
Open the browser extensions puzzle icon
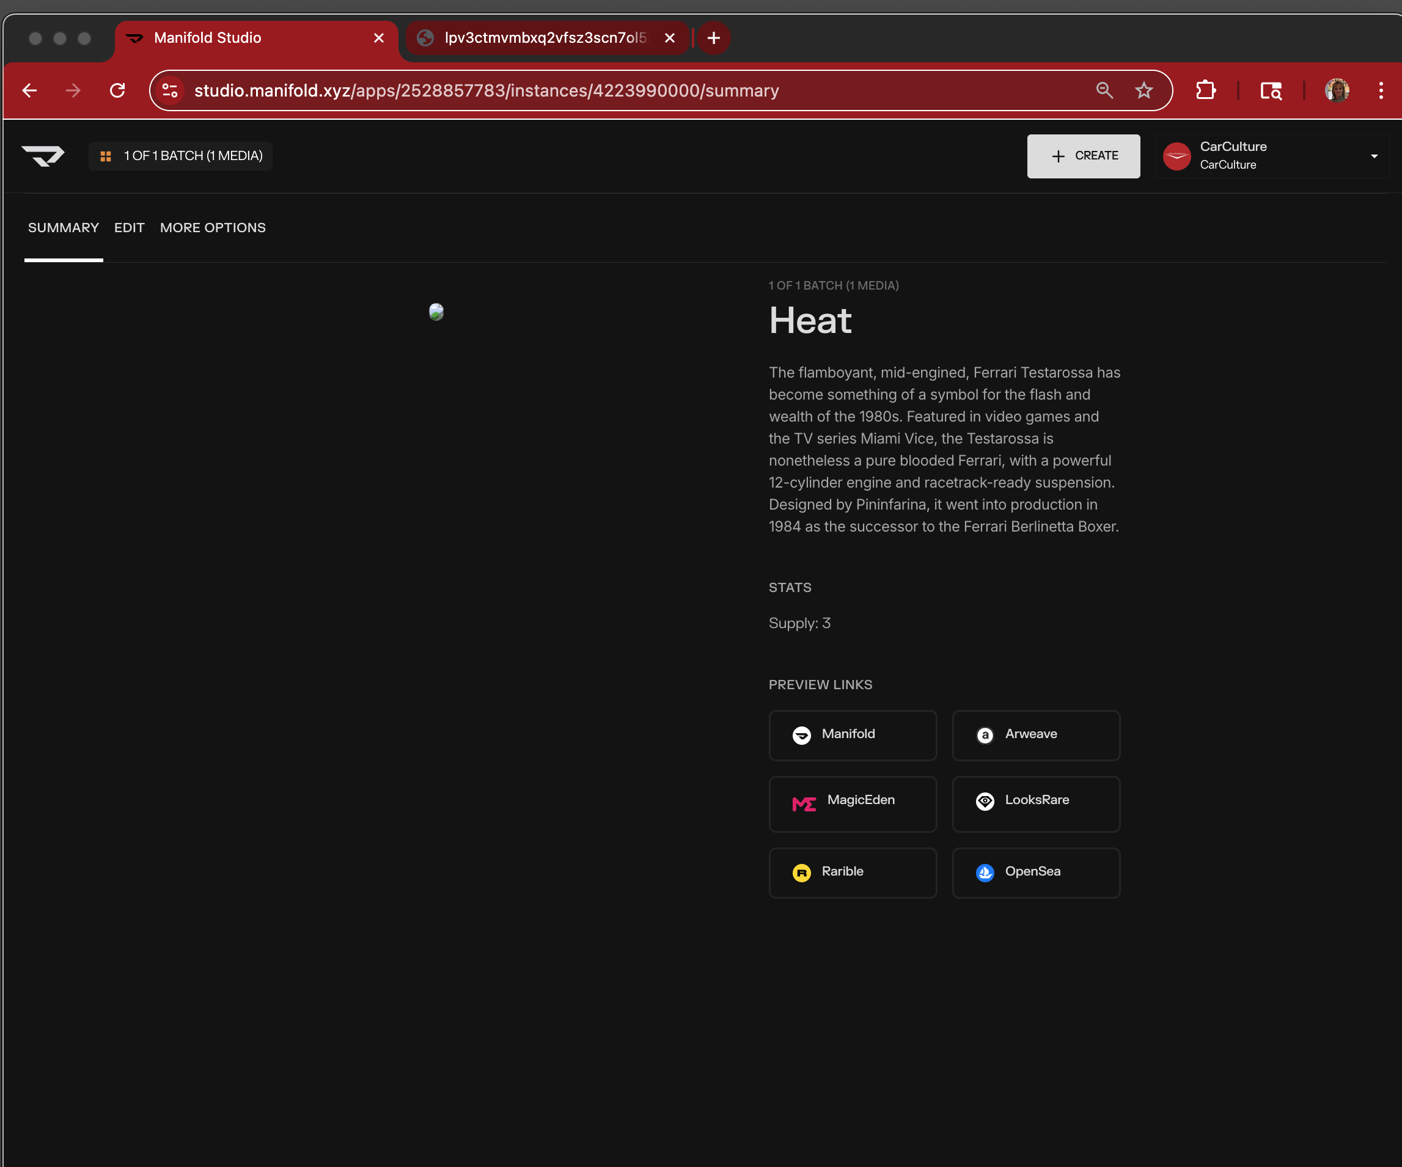point(1205,90)
